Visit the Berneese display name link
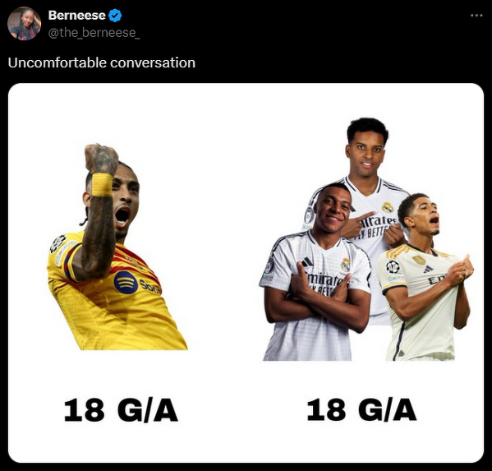This screenshot has height=471, width=492. pos(77,16)
